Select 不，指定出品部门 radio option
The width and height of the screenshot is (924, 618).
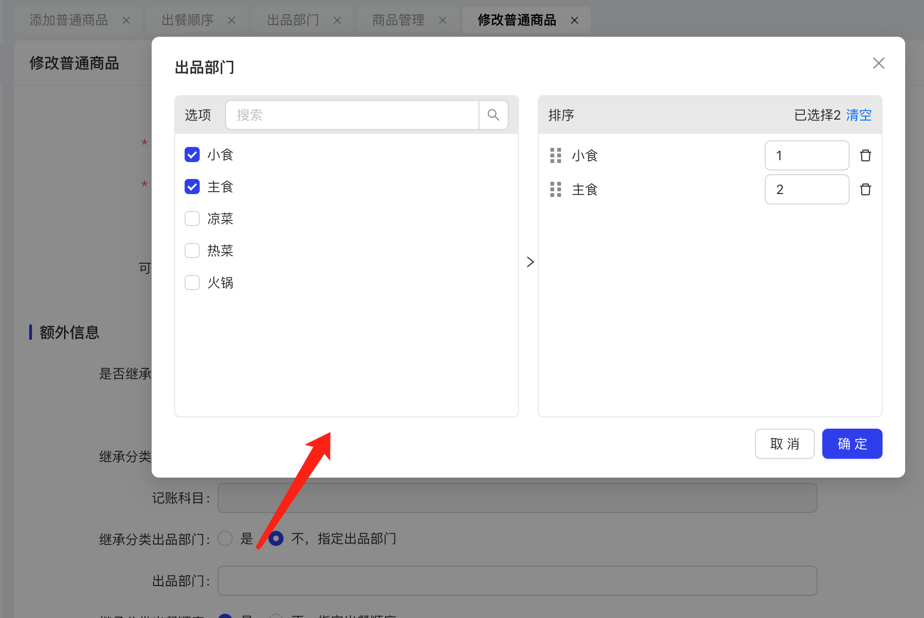point(276,538)
